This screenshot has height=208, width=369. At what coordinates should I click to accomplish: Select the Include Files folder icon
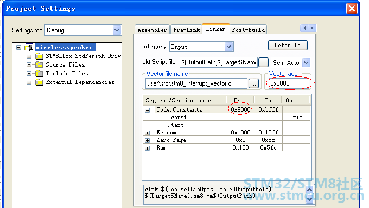(x=39, y=73)
